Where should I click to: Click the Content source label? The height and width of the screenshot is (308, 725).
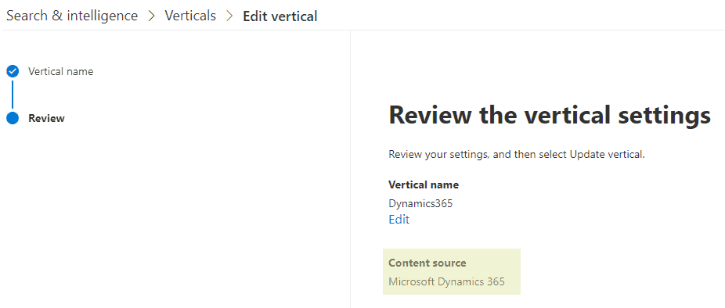click(427, 263)
